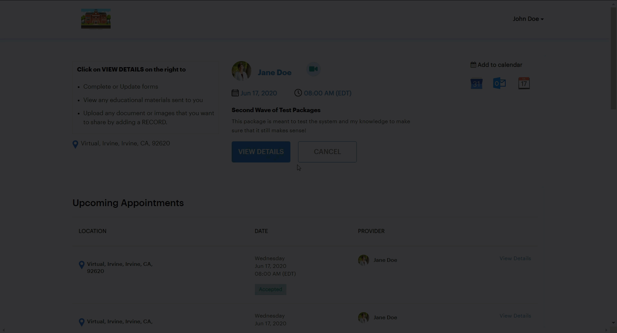Click the PROVIDER column header

coord(371,231)
